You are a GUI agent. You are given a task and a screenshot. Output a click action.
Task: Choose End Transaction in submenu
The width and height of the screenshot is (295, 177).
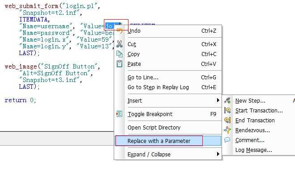(x=259, y=120)
